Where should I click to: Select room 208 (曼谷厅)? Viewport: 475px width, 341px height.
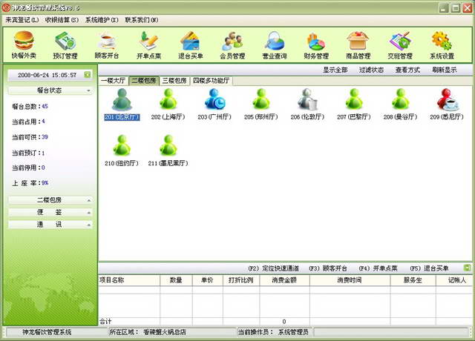click(x=400, y=105)
